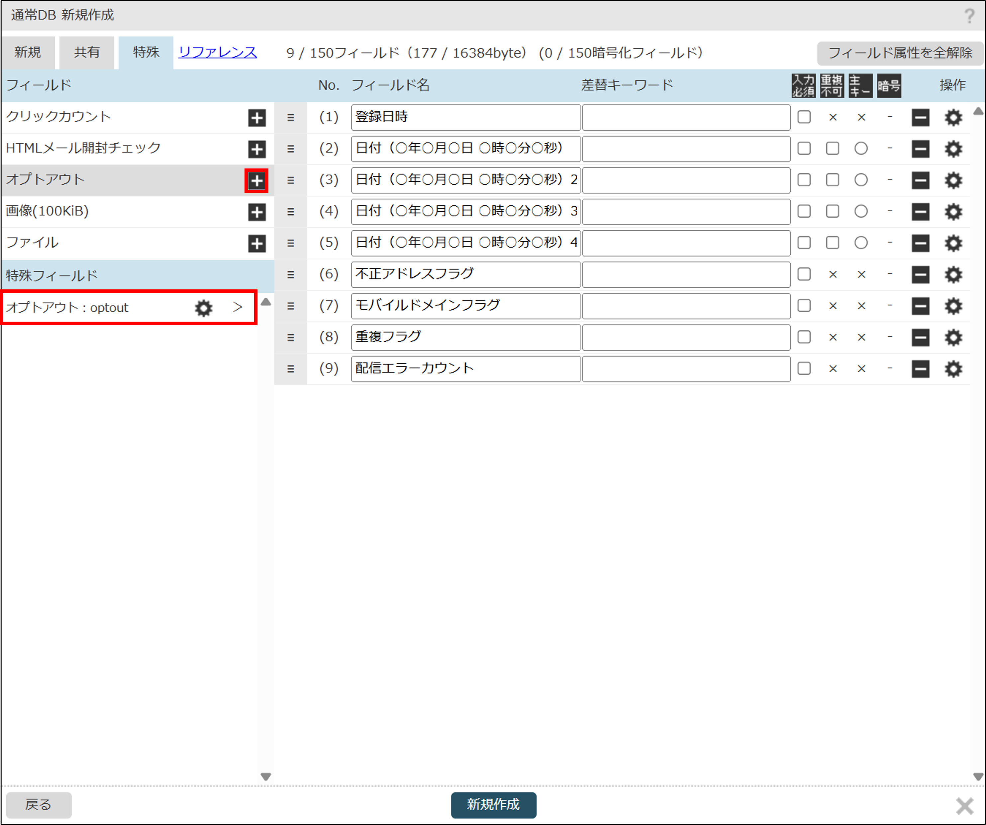Open help question mark icon
The width and height of the screenshot is (986, 825).
969,16
